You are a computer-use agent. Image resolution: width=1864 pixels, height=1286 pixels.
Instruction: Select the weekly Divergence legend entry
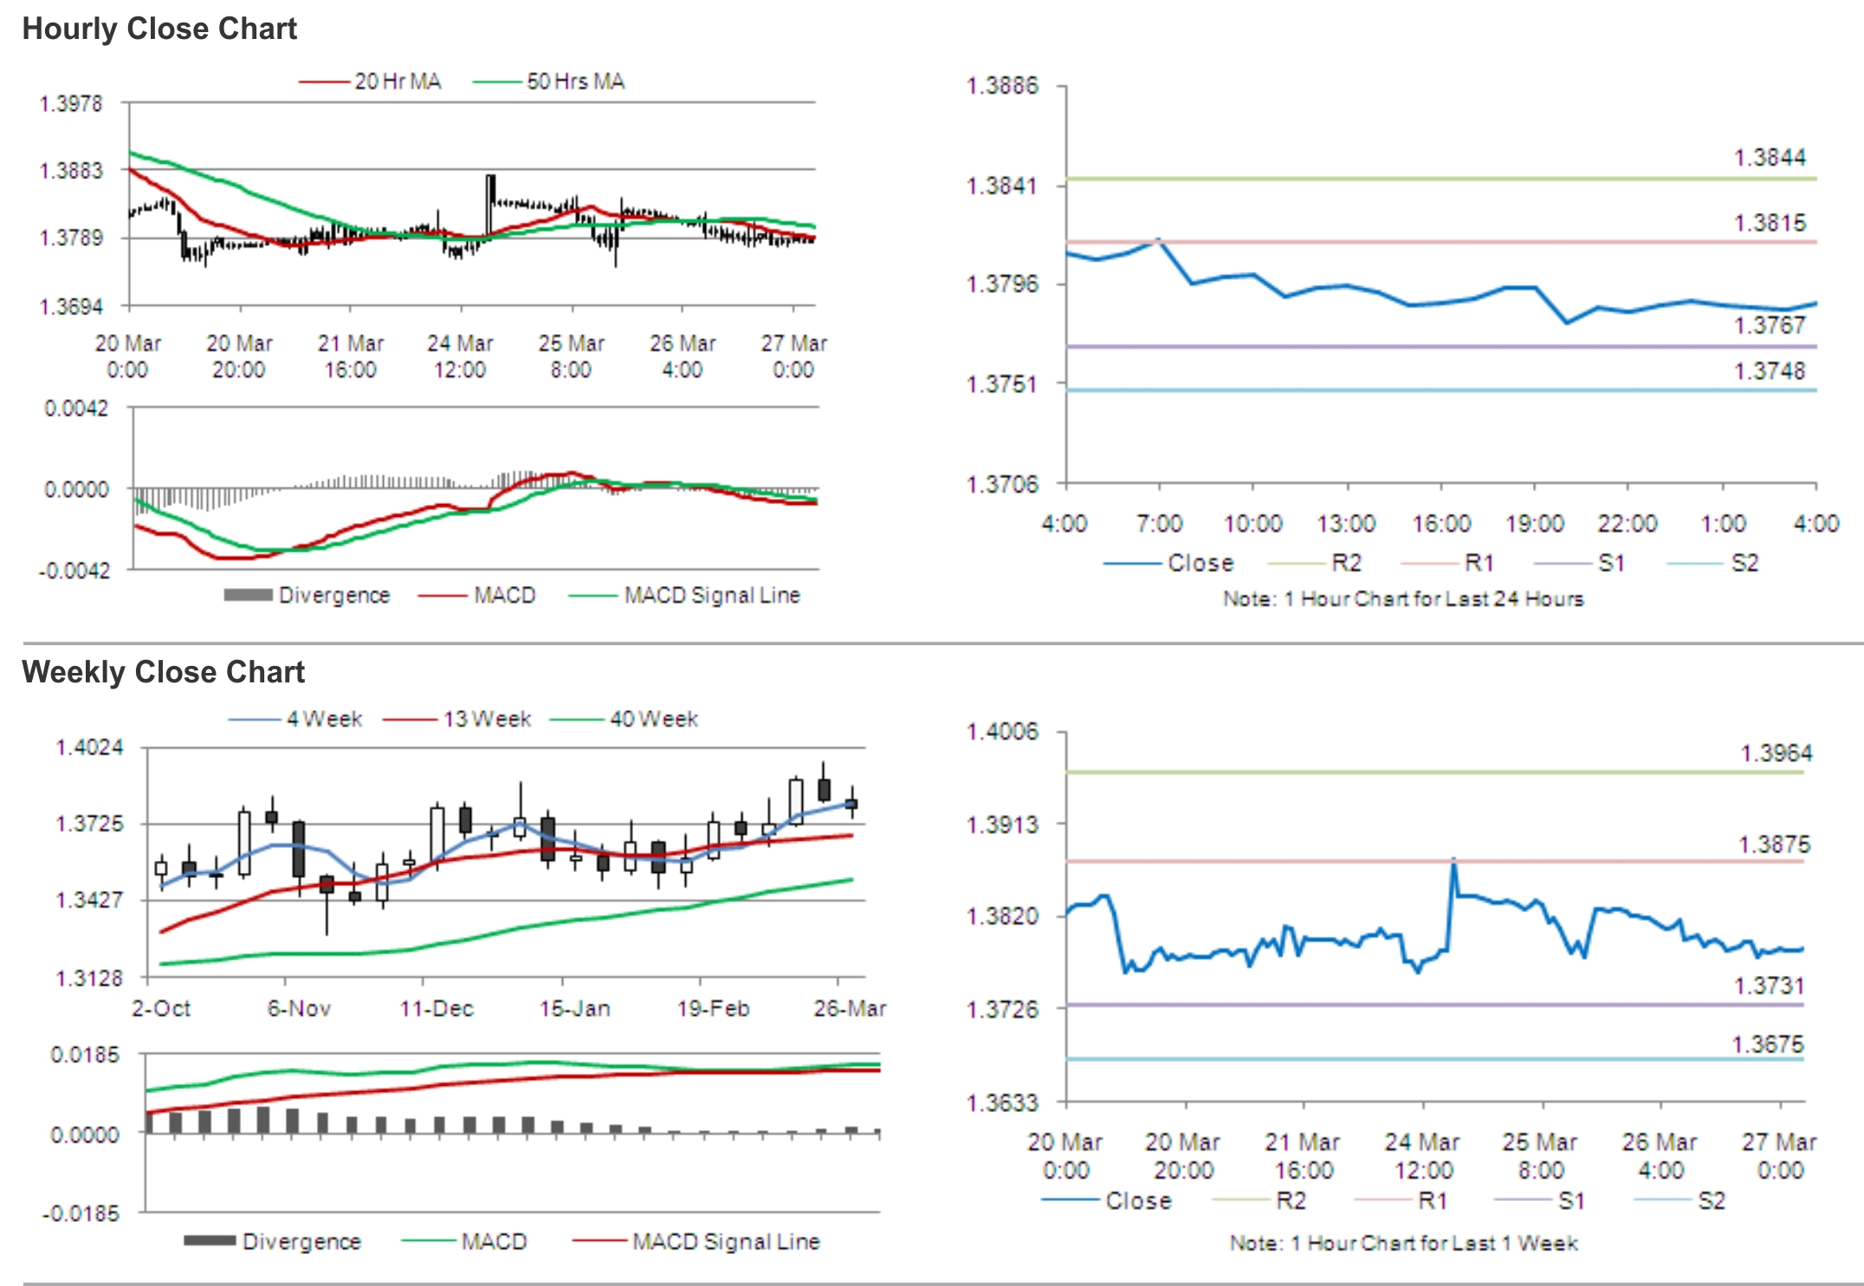point(273,1241)
